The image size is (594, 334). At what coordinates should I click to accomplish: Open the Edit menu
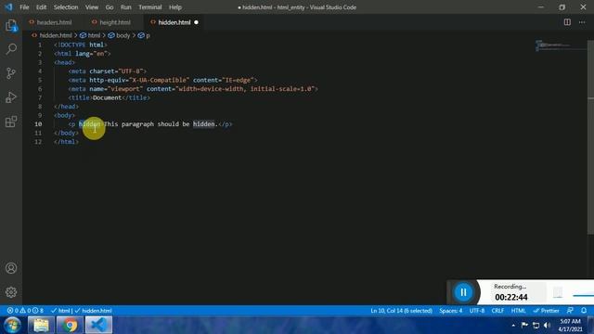(x=41, y=7)
